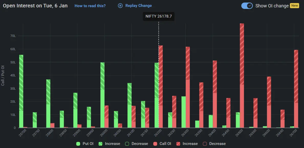Click the Open Interest chart title
Screen dimensions: 304x148
click(x=35, y=5)
